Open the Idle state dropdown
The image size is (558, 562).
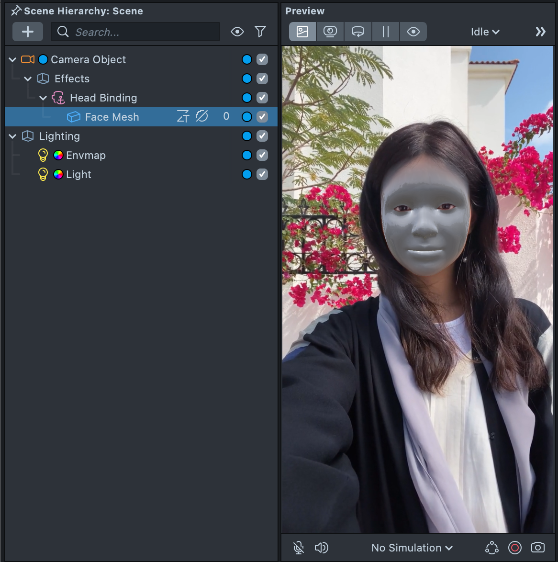(485, 32)
